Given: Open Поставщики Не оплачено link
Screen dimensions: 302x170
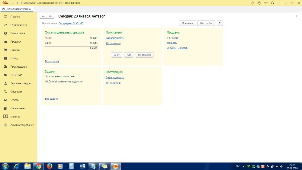Looking at the screenshot, I should (113, 83).
